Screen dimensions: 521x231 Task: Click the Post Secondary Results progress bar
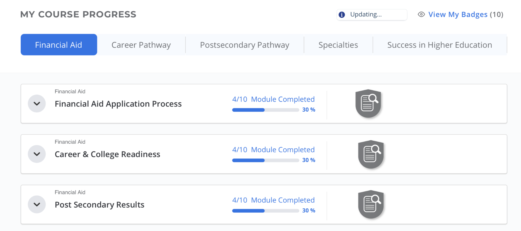[266, 211]
